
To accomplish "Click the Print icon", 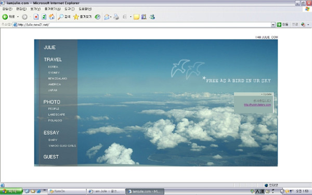I will point(116,17).
